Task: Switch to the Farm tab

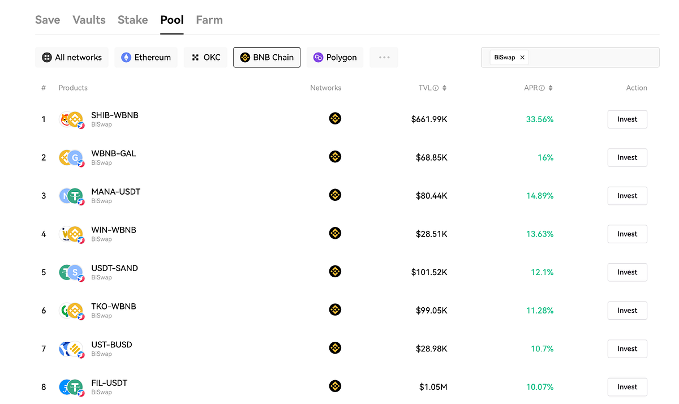Action: click(x=209, y=20)
